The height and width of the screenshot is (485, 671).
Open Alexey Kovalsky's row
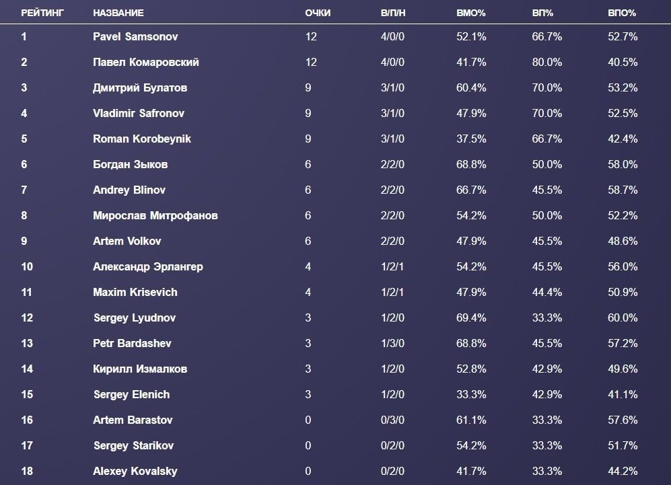pos(135,471)
